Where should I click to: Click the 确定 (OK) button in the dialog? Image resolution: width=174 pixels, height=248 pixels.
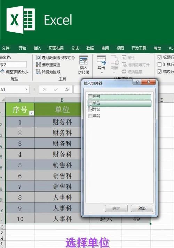tap(116, 209)
